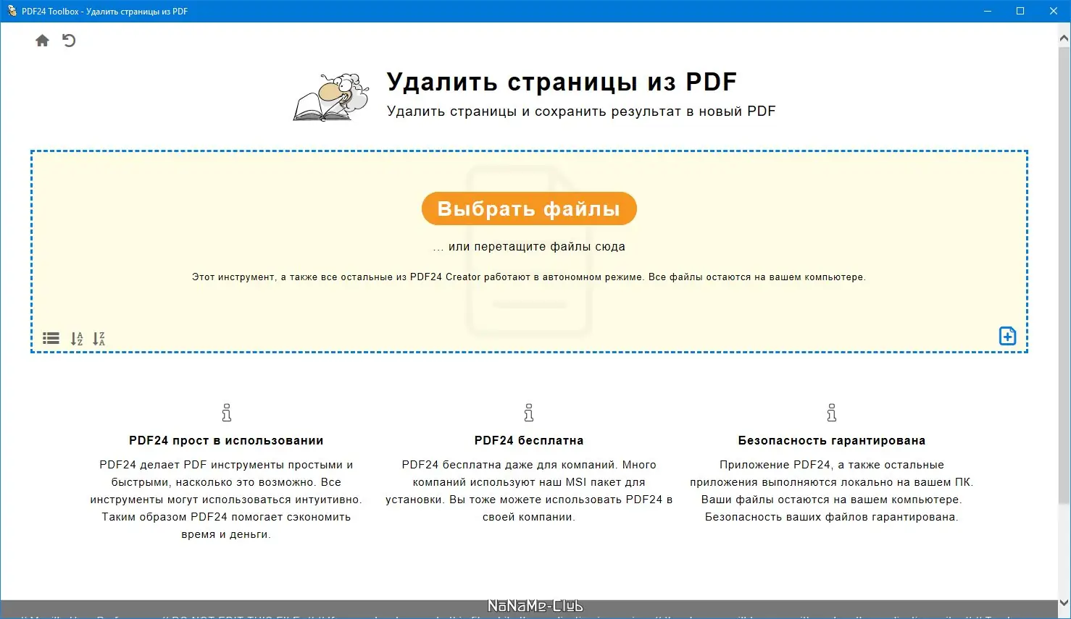Click the scrollbar down arrow

click(x=1064, y=603)
